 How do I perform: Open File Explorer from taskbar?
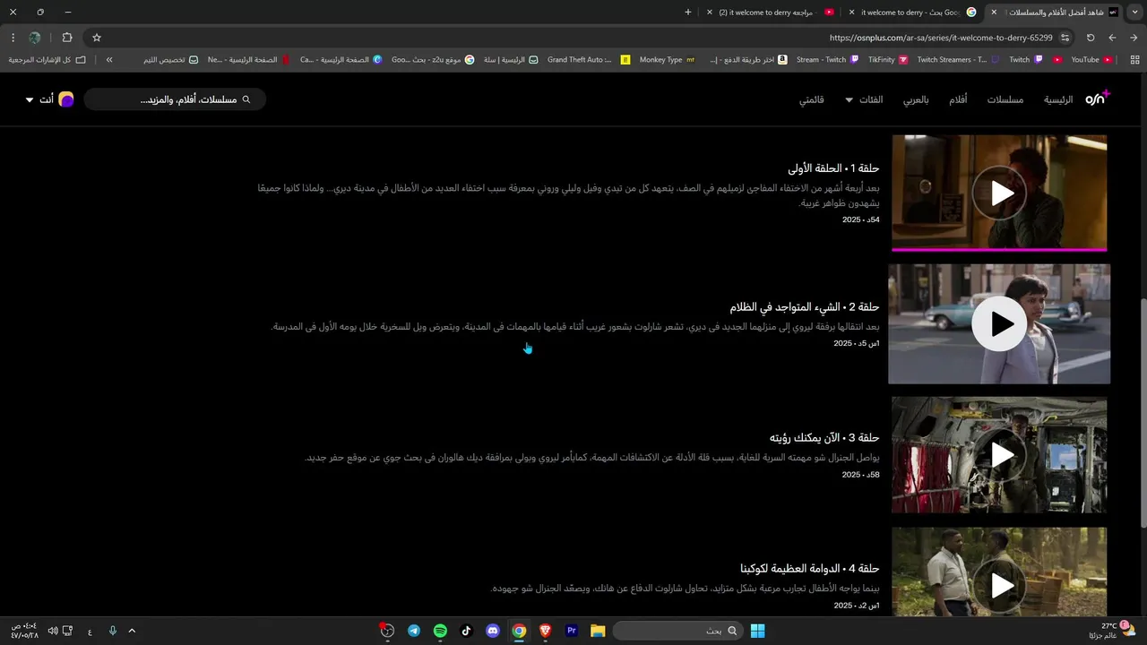598,631
